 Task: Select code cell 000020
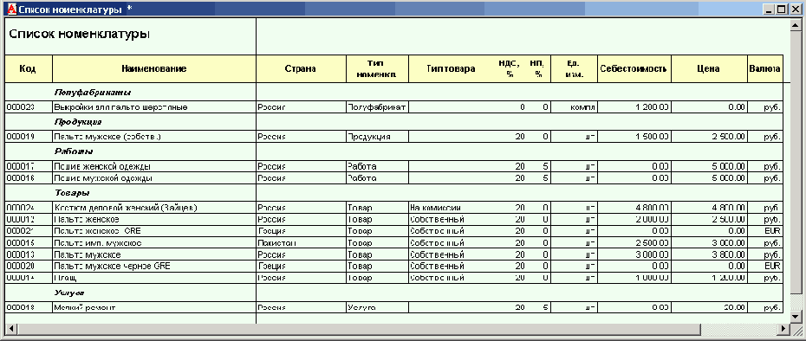point(29,267)
